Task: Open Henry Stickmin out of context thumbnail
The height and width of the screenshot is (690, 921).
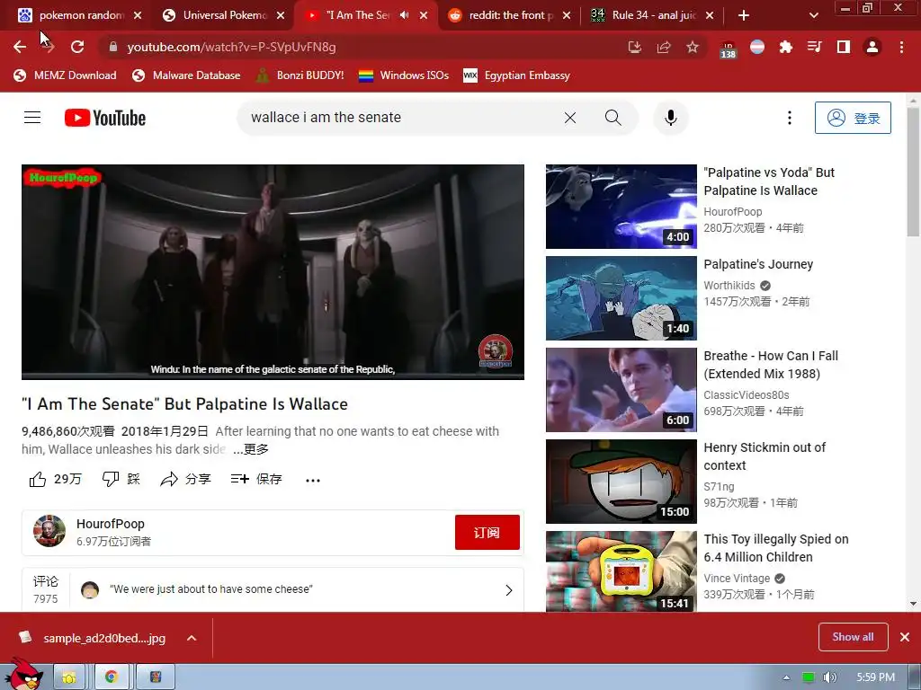Action: pos(621,482)
